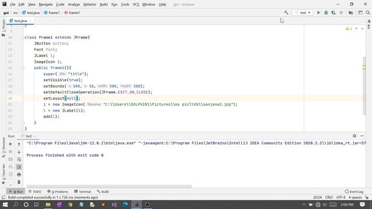Image resolution: width=372 pixels, height=209 pixels.
Task: Select the test tab in Run panel
Action: tap(28, 136)
